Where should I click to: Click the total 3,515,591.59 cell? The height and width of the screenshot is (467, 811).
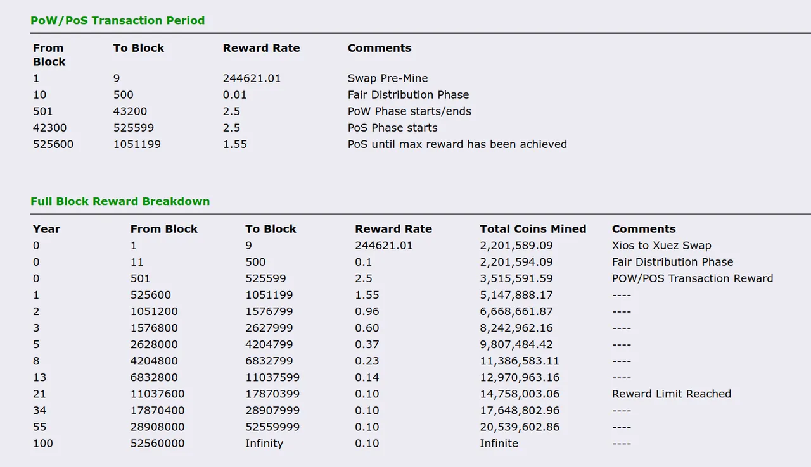[x=516, y=278]
